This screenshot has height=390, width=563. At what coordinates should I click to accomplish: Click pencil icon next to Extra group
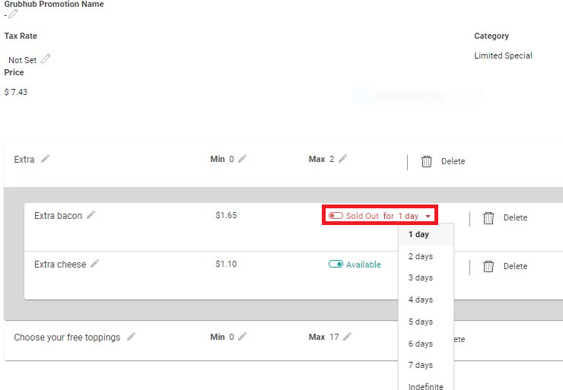point(46,159)
